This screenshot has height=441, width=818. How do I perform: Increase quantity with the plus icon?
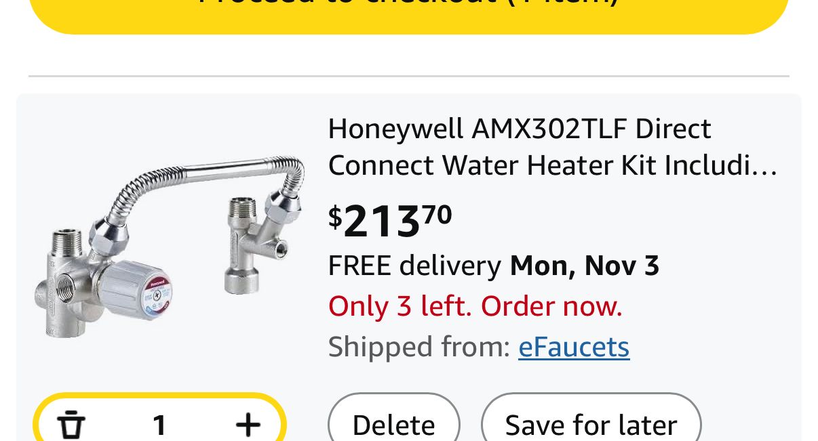248,425
